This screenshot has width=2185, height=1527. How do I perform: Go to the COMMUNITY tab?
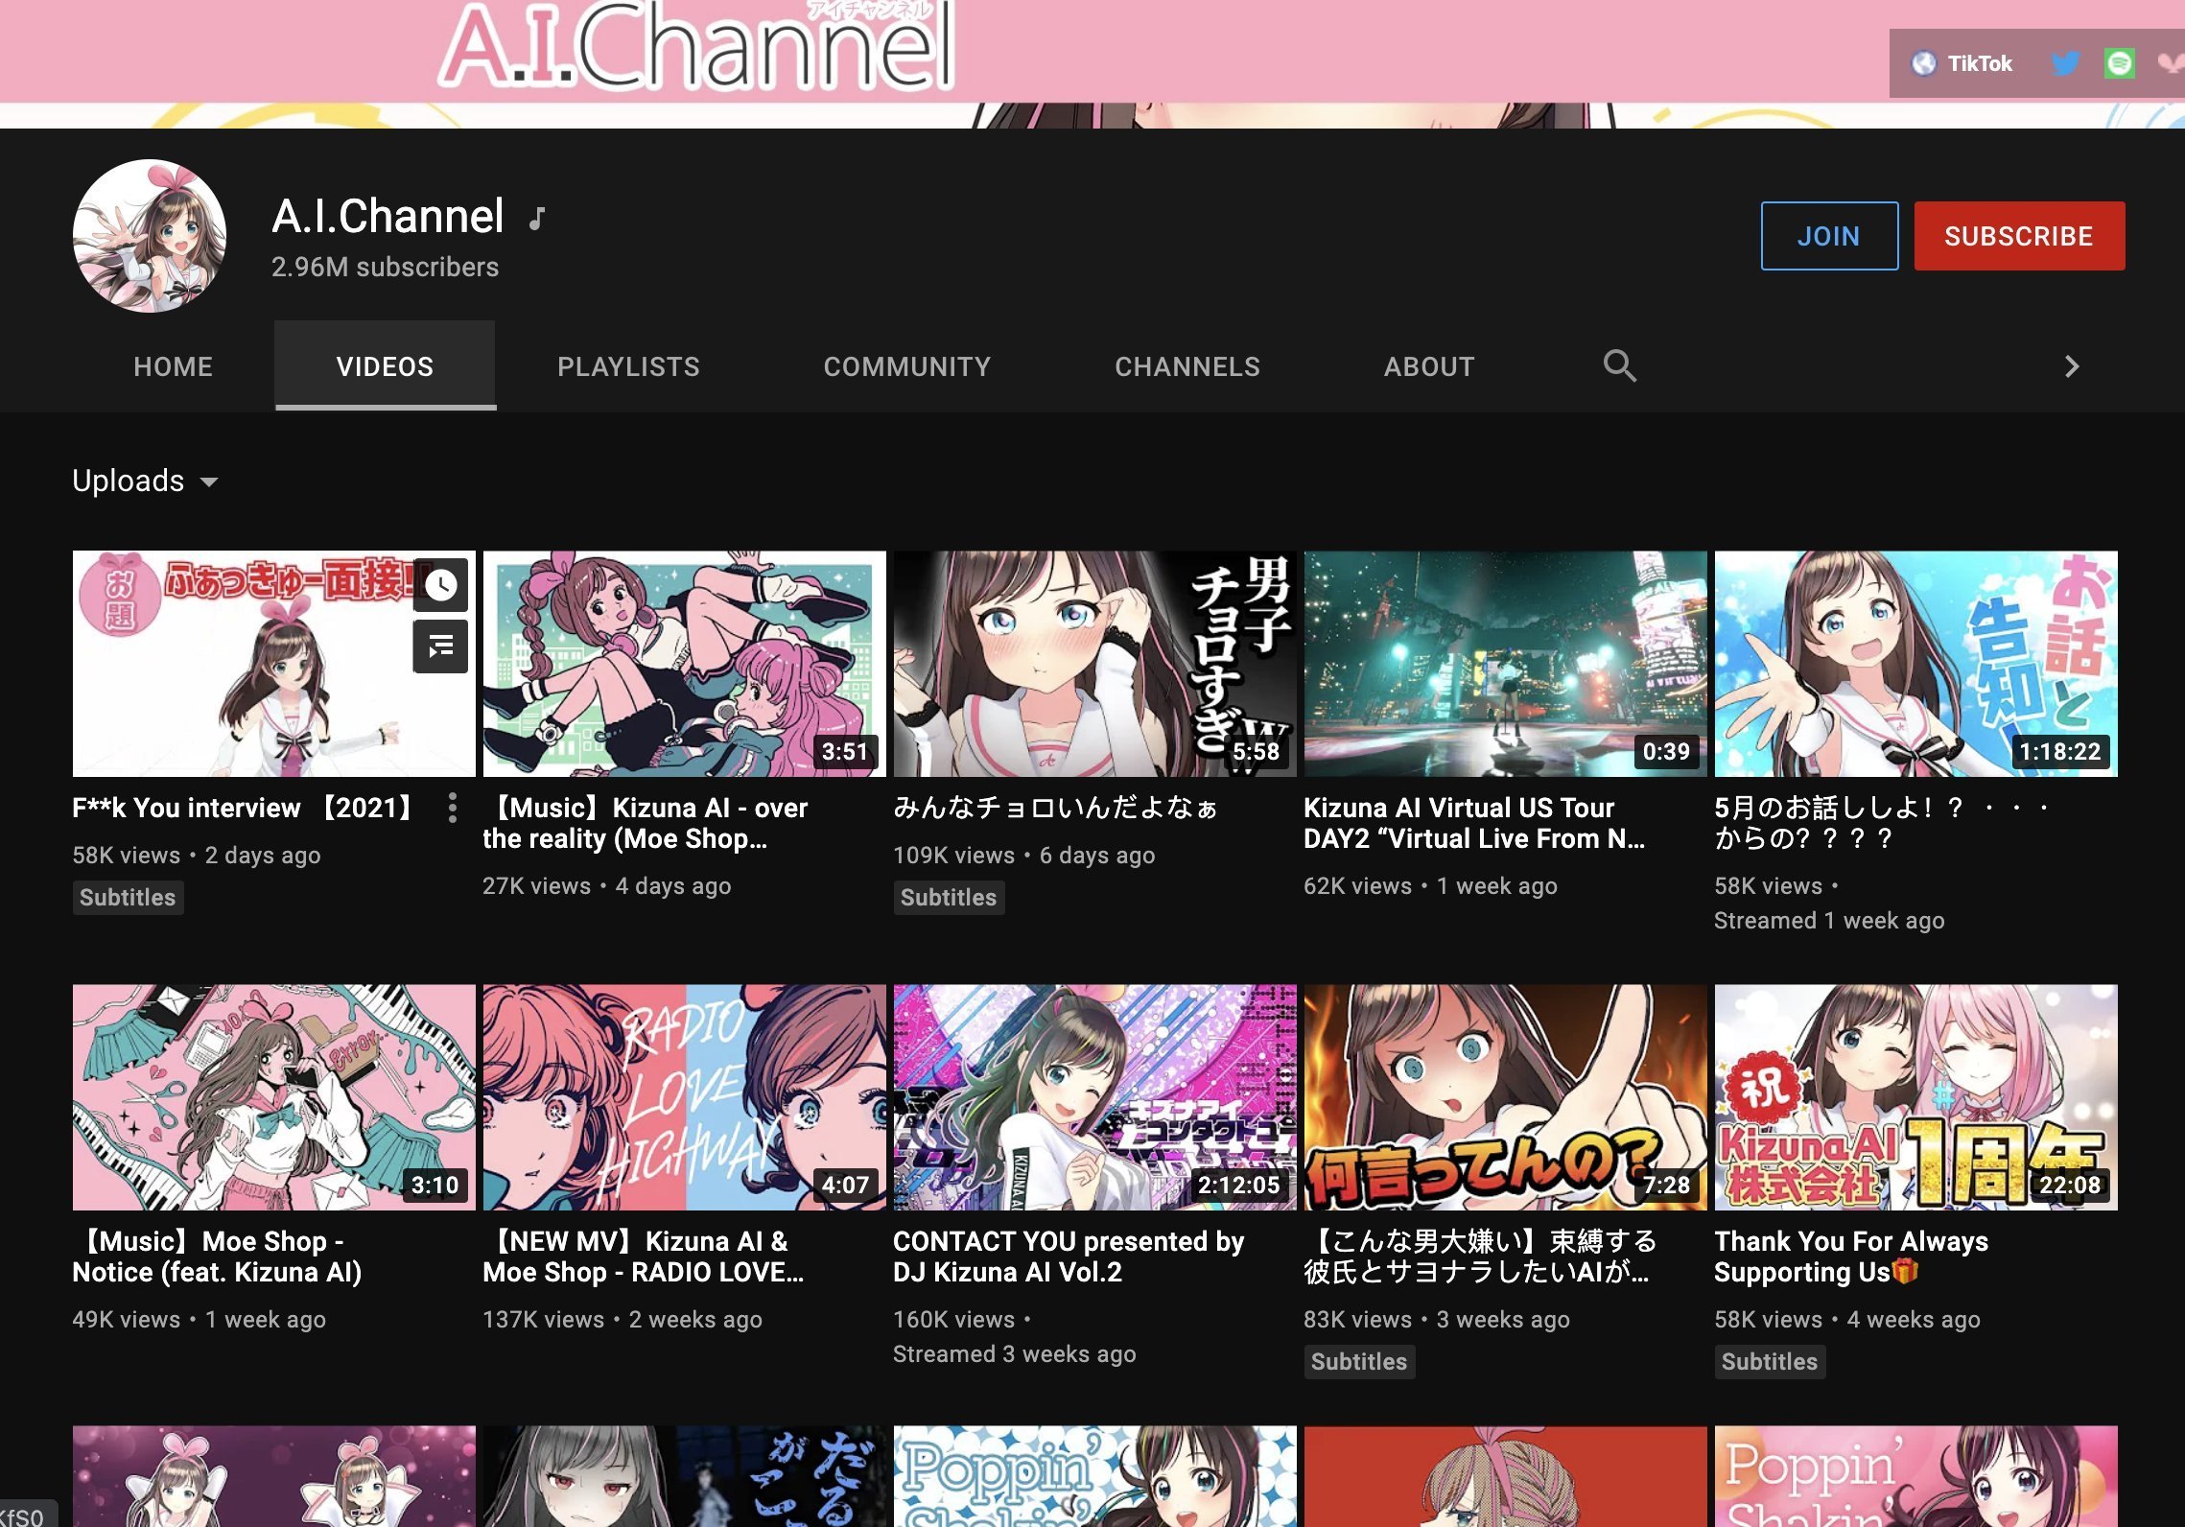[906, 366]
